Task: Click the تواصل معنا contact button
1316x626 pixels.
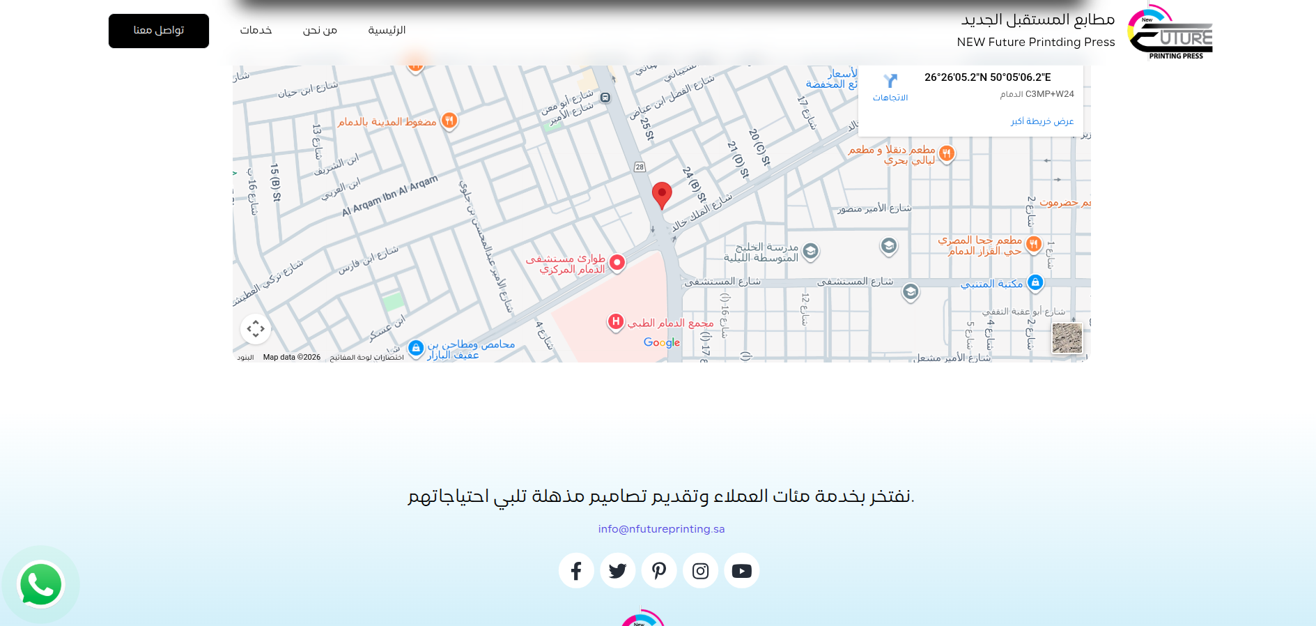Action: coord(159,31)
